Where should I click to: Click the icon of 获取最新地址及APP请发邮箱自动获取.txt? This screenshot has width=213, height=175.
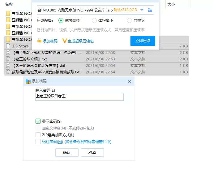point(8,72)
